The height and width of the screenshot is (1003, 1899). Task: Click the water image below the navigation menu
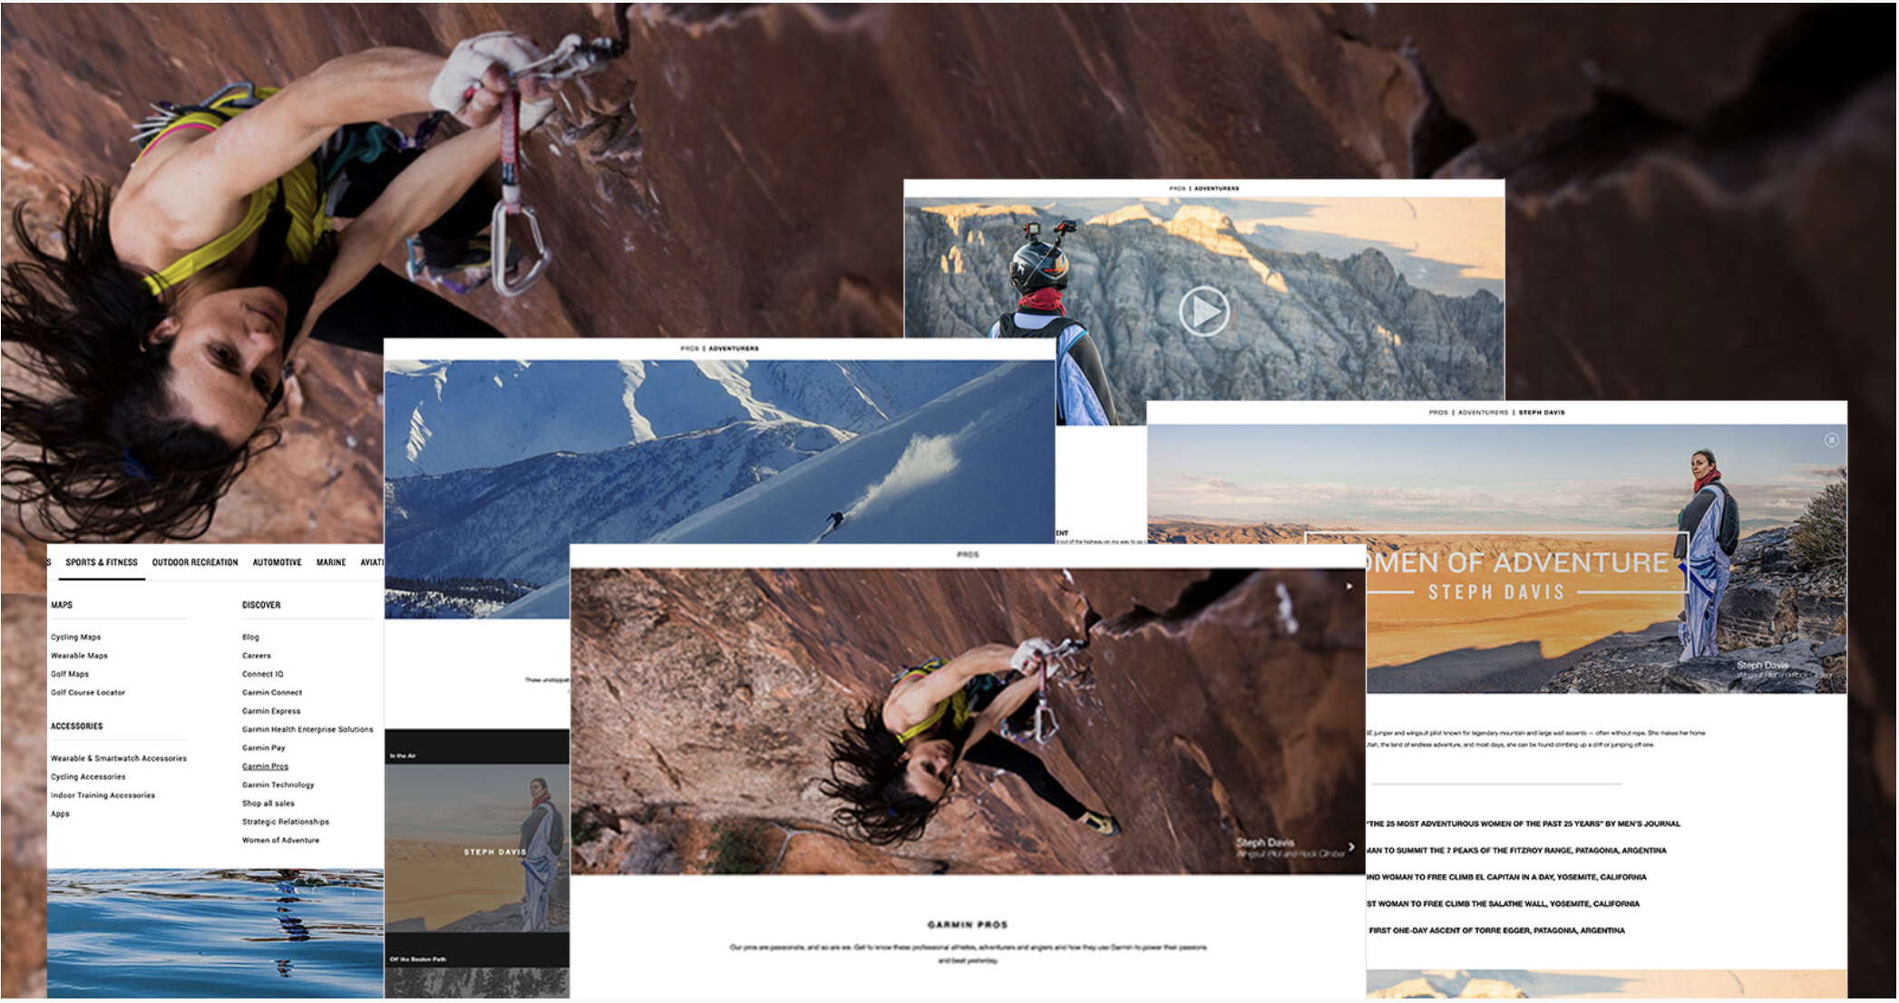215,933
